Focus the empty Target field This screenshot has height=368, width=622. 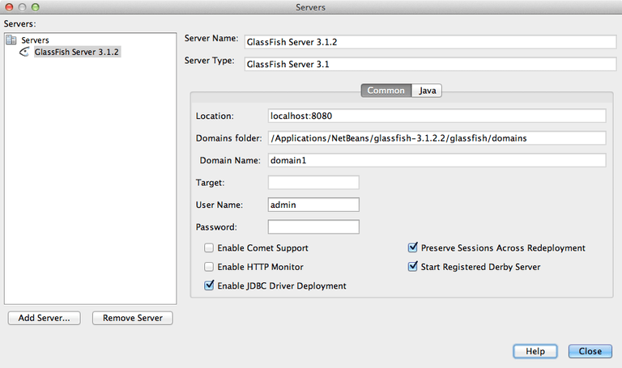coord(313,183)
